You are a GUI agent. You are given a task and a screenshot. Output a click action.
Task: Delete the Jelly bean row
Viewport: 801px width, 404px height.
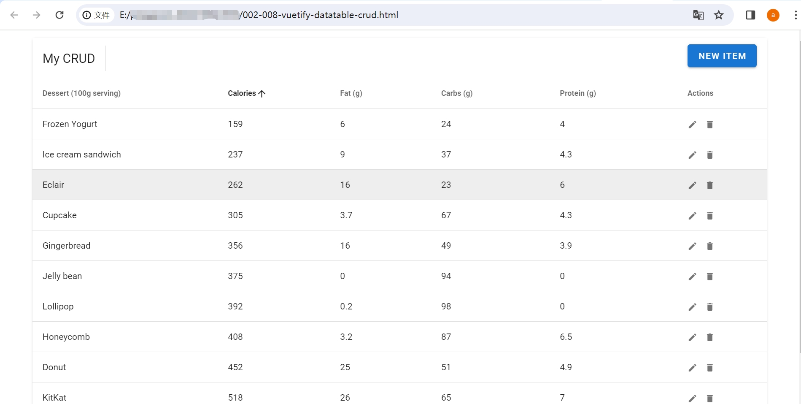click(710, 276)
